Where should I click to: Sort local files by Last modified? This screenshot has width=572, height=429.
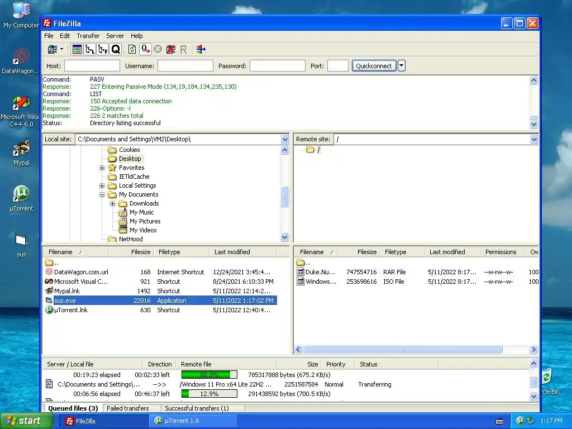coord(232,252)
